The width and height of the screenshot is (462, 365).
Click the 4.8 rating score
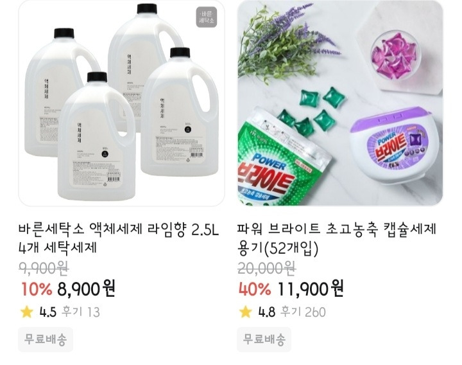click(267, 312)
